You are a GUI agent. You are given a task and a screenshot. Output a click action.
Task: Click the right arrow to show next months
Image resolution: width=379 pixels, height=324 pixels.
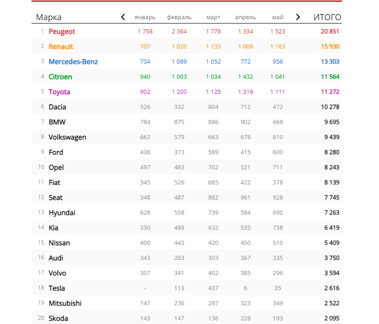(x=298, y=17)
